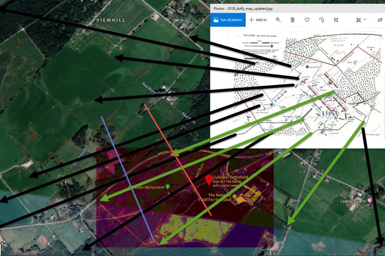The image size is (385, 256).
Task: Click the delete trash can icon
Action: pyautogui.click(x=293, y=20)
